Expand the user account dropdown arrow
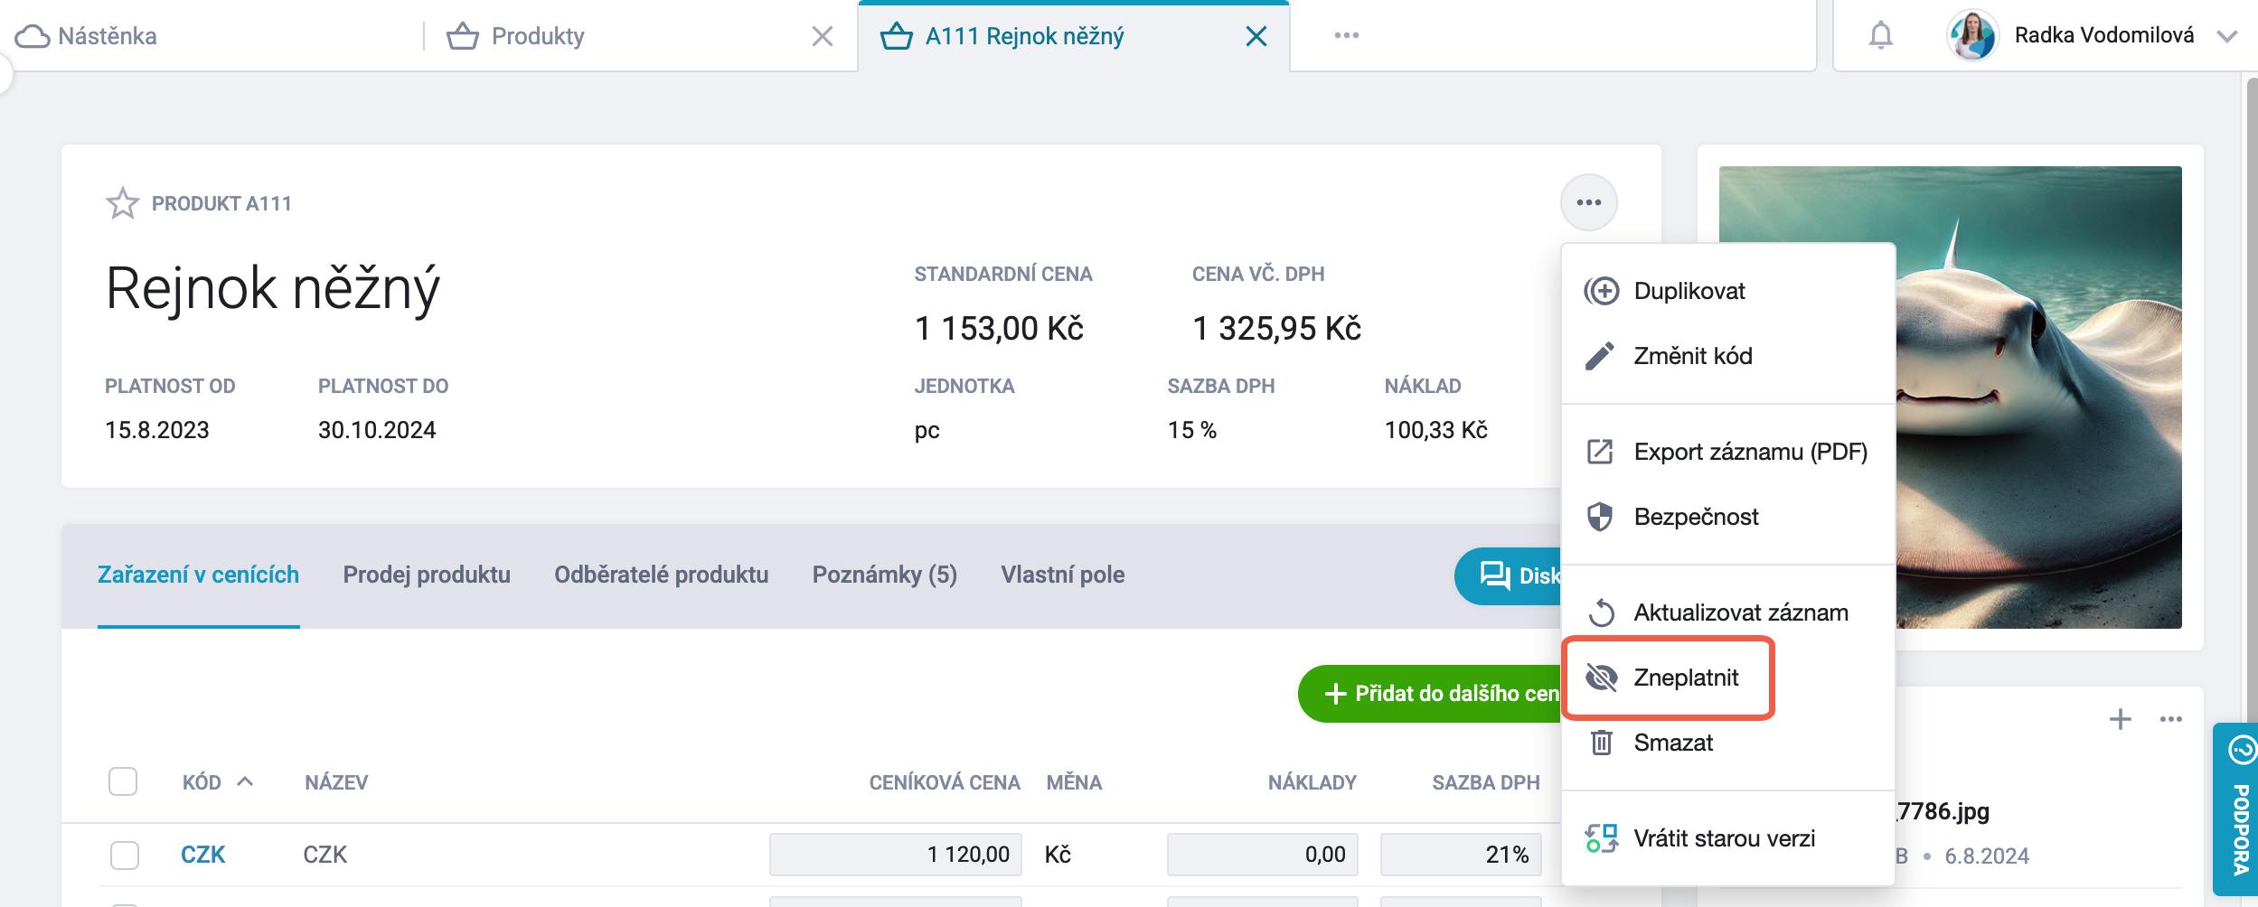 2226,37
